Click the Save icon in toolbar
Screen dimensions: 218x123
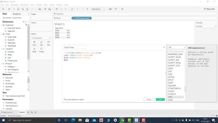click(18, 9)
